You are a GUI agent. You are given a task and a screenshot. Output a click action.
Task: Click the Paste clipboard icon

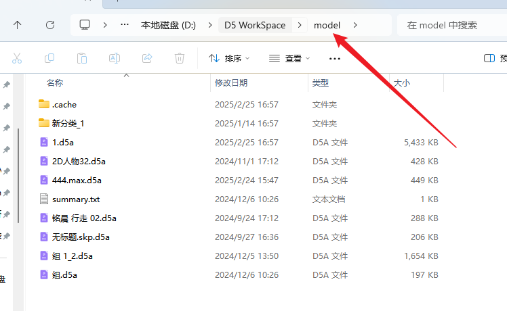click(81, 58)
